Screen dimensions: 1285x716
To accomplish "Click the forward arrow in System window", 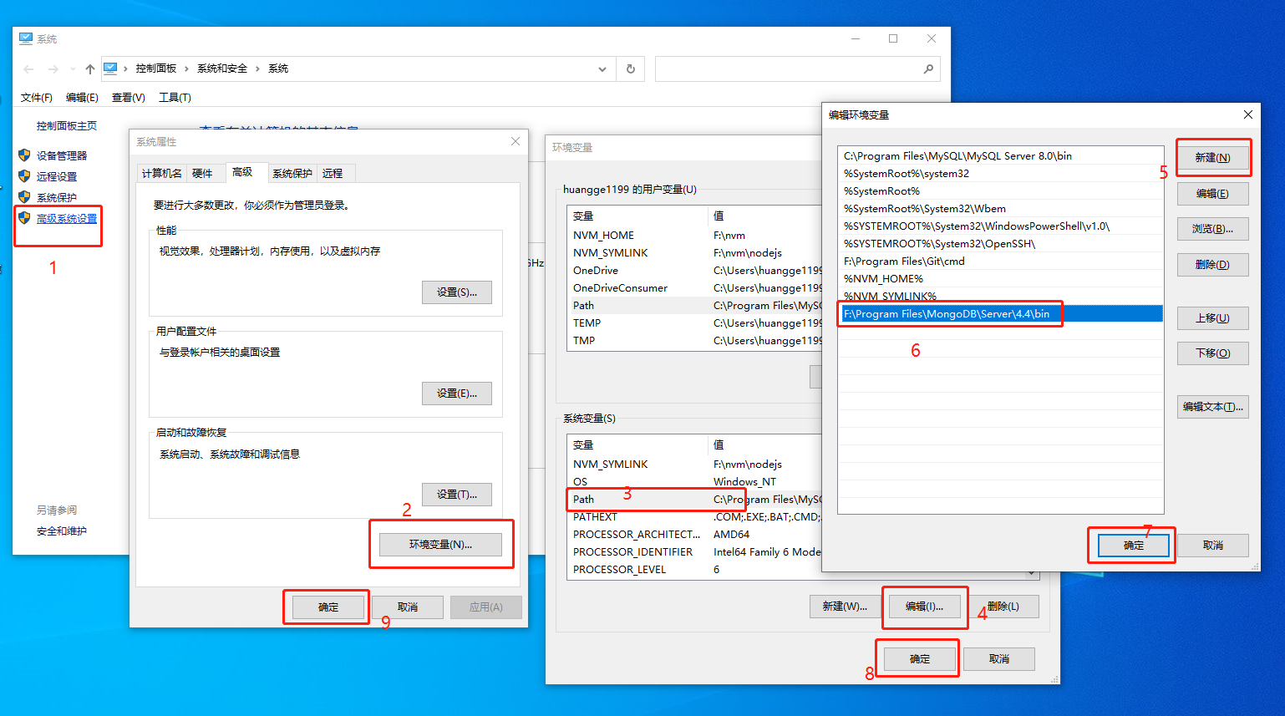I will 53,69.
